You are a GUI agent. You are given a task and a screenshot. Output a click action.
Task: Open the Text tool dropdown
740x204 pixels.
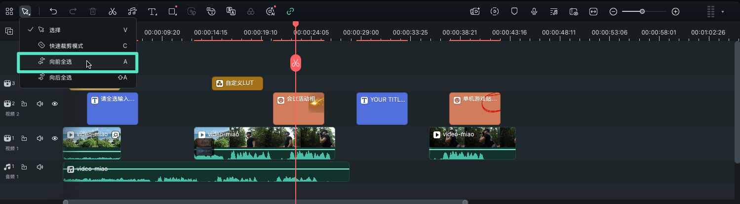[153, 11]
